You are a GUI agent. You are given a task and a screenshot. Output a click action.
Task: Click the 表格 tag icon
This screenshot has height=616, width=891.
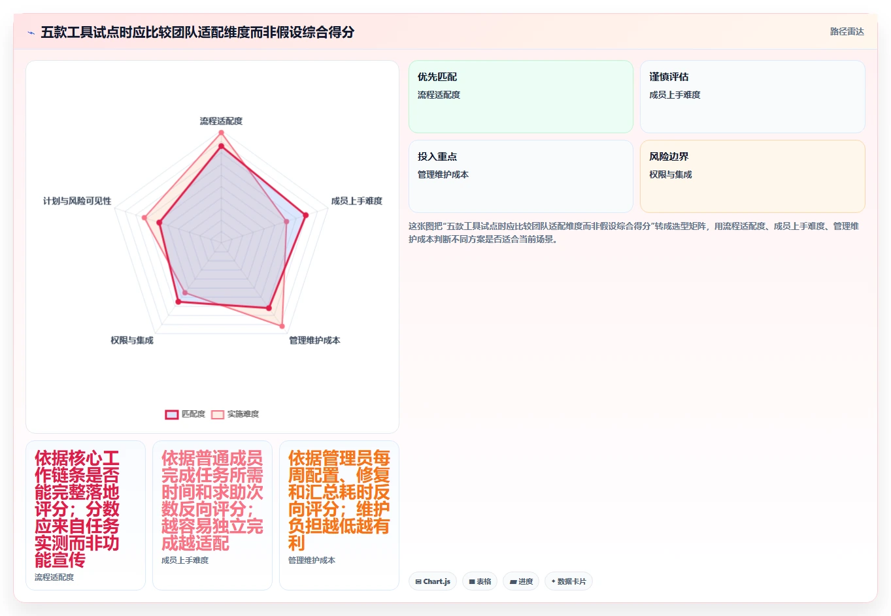472,581
